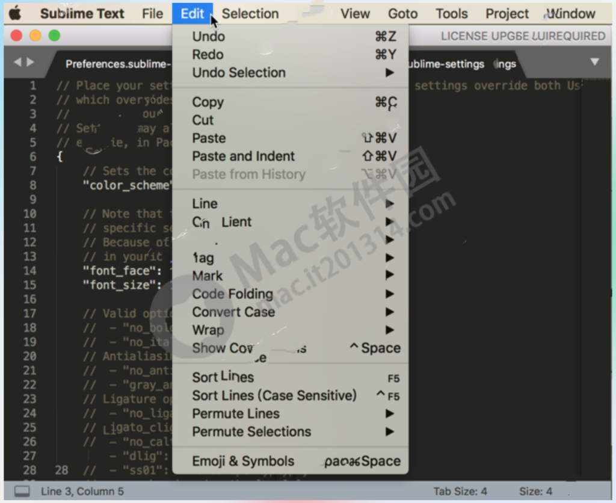Viewport: 616px width, 503px height.
Task: Click the minimize yellow window button
Action: pos(35,35)
